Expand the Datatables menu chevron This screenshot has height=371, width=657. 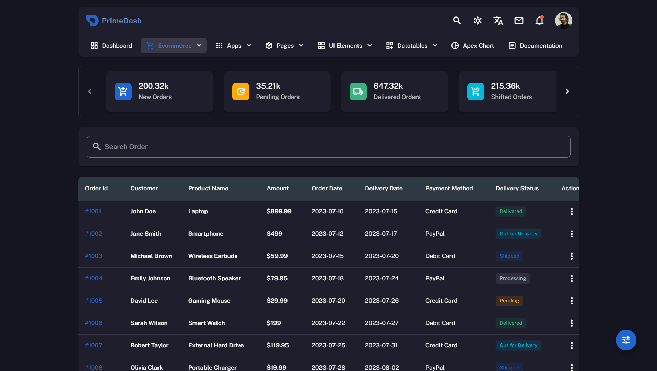tap(435, 45)
